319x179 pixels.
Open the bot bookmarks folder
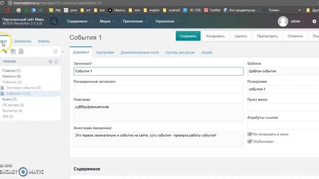99,10
